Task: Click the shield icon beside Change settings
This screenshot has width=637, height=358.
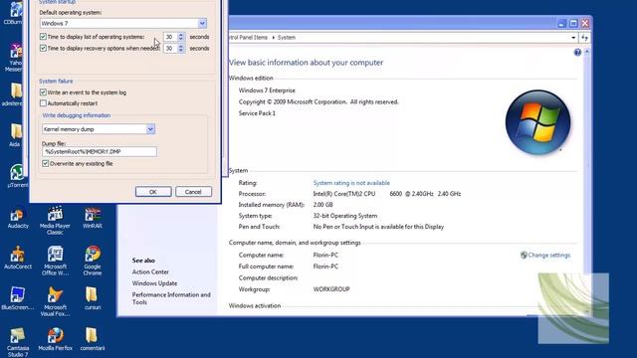Action: pos(524,255)
